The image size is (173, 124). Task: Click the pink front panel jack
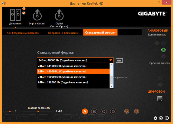click(160, 85)
